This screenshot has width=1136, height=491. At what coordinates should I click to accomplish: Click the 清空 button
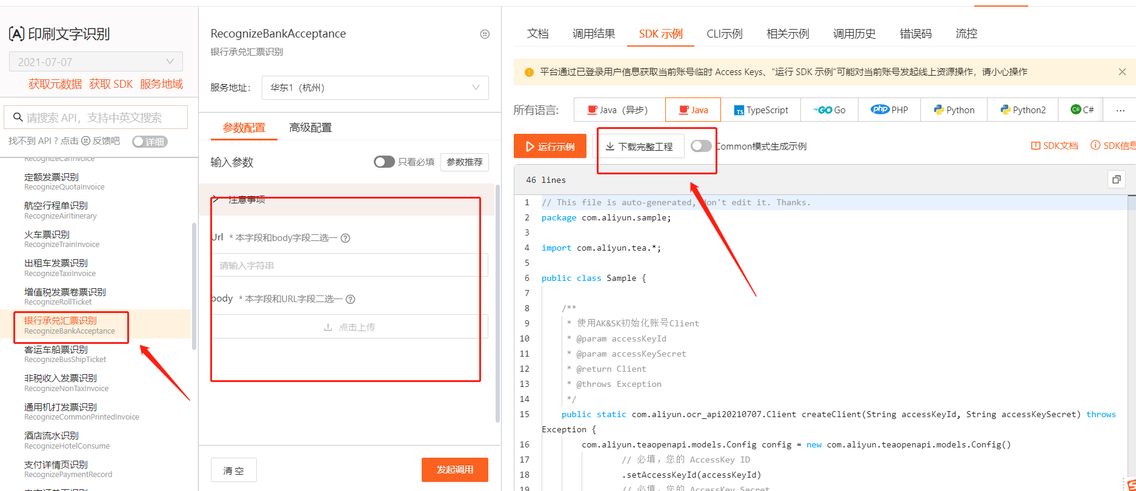click(233, 470)
